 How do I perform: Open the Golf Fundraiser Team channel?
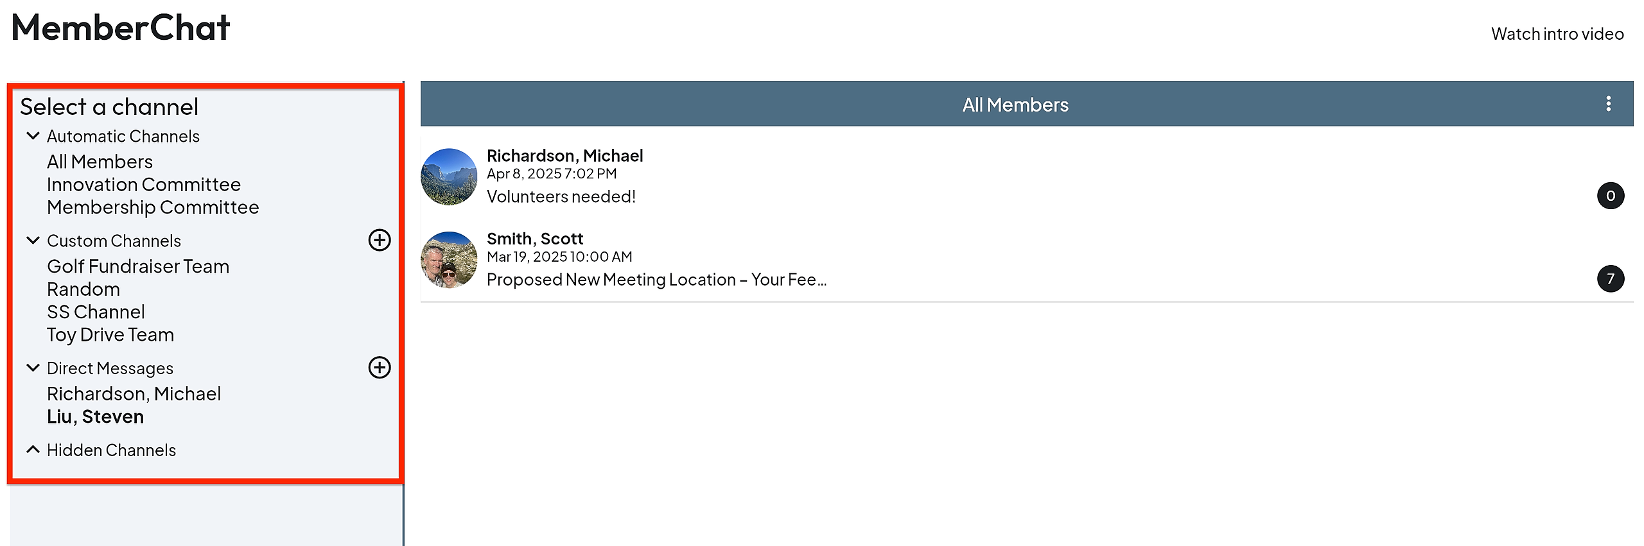(138, 266)
